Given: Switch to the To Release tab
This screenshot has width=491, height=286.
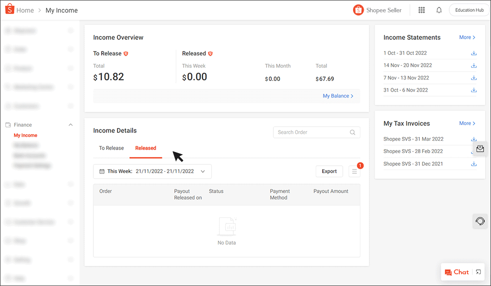Looking at the screenshot, I should tap(111, 148).
